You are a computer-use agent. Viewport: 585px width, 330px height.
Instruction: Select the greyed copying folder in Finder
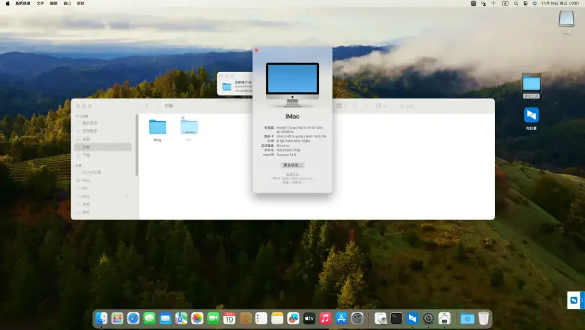(x=189, y=128)
